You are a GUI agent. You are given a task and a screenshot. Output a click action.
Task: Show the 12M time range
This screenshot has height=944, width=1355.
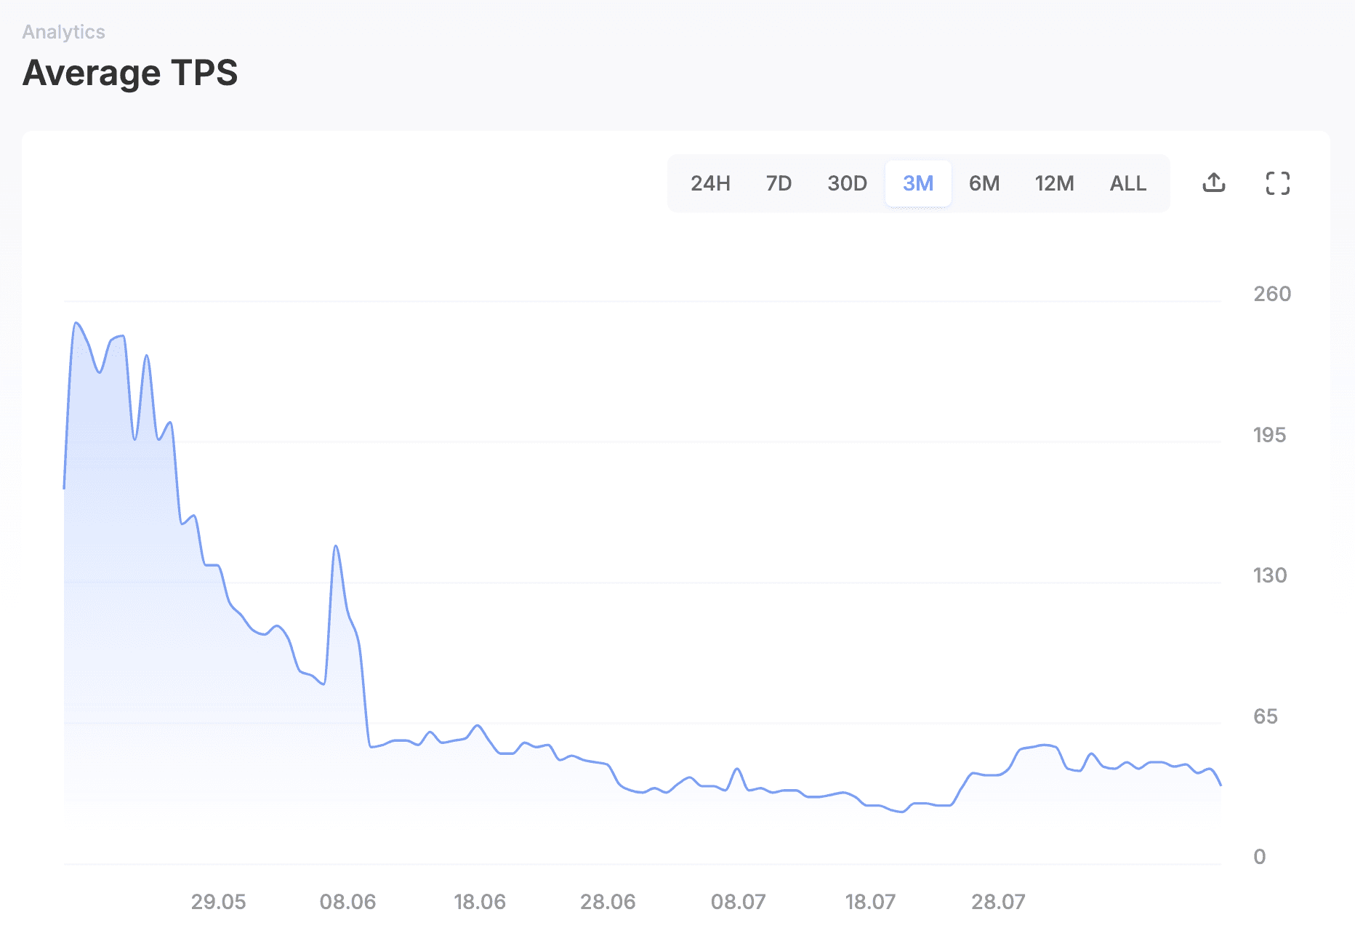[1054, 183]
